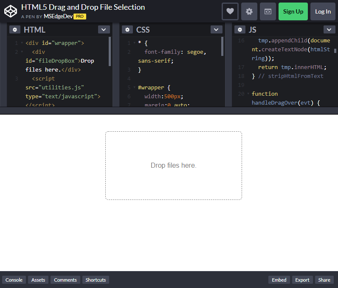The width and height of the screenshot is (338, 288).
Task: Click the Share button
Action: [324, 280]
